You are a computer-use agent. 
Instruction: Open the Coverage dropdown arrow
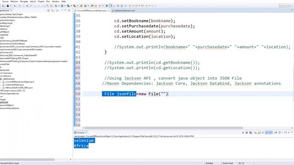point(71,5)
